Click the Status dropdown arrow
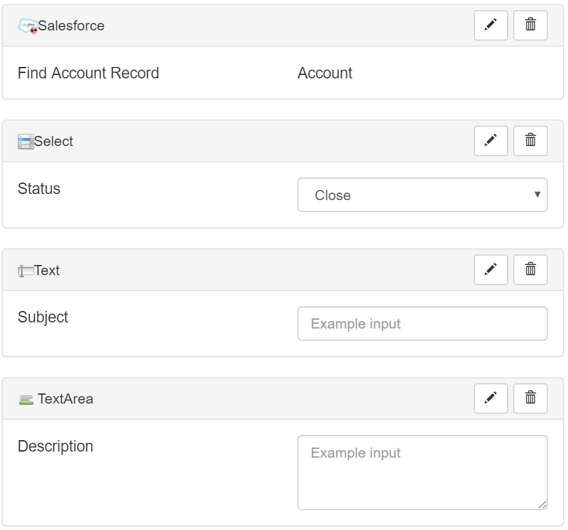 [x=538, y=195]
